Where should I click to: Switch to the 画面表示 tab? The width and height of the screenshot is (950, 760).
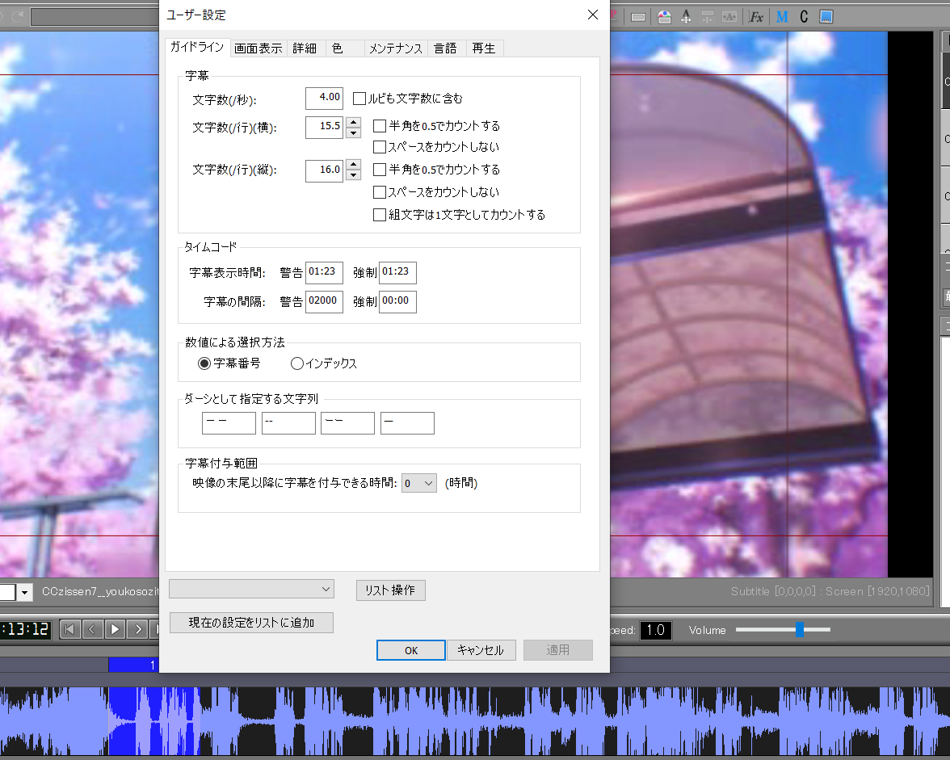click(259, 48)
